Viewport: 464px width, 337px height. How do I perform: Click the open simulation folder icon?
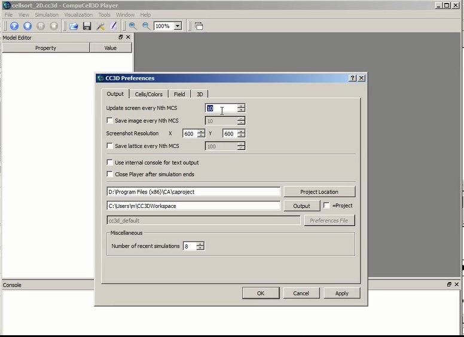tap(74, 26)
